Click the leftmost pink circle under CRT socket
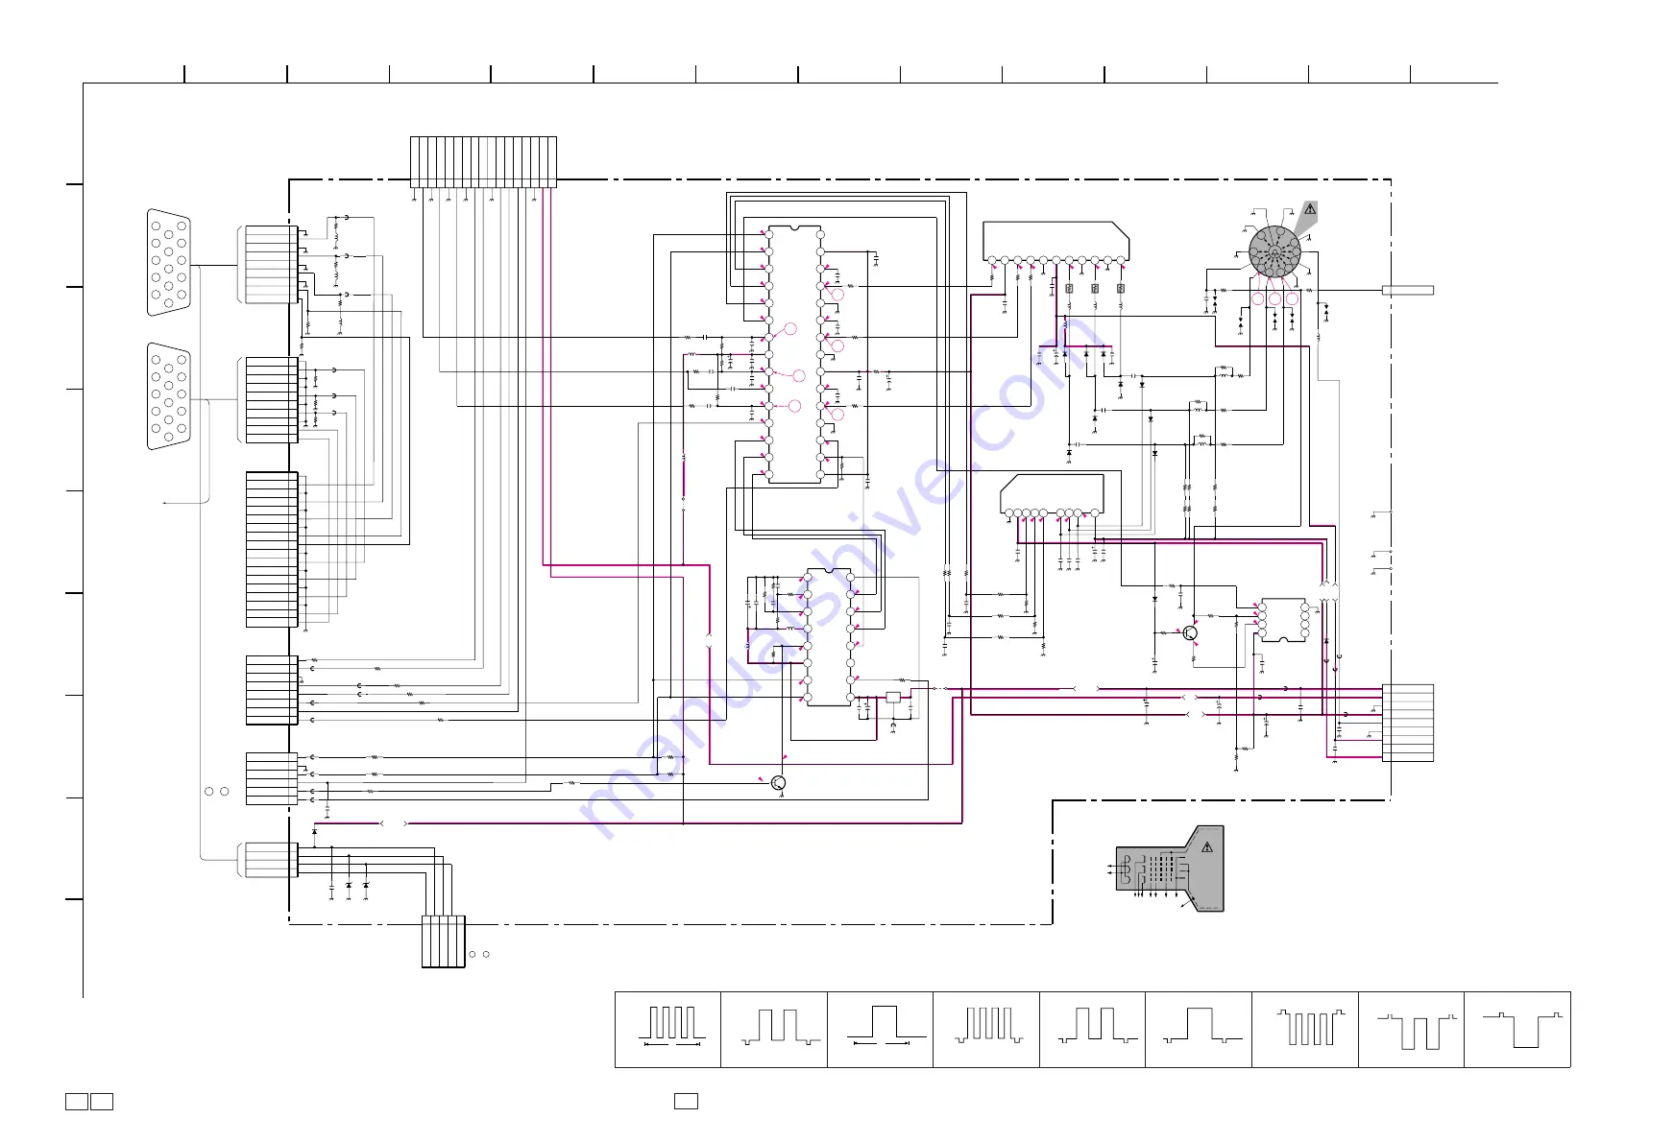 click(1258, 299)
